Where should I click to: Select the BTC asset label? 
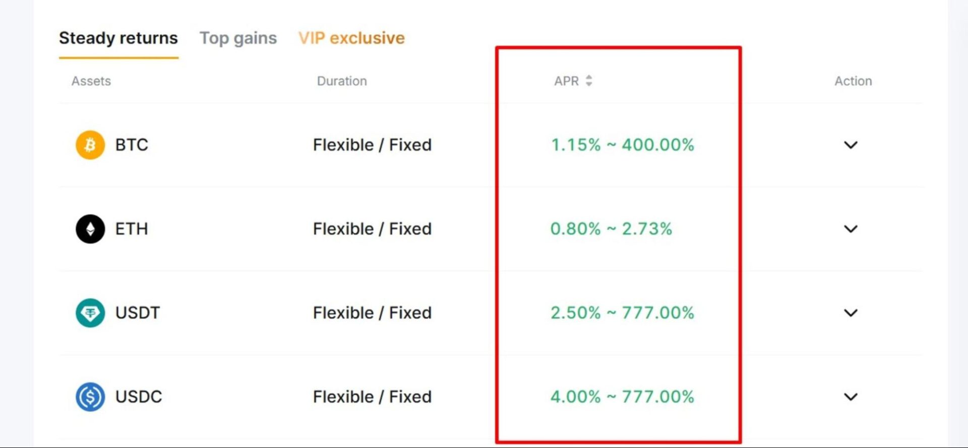(x=131, y=145)
